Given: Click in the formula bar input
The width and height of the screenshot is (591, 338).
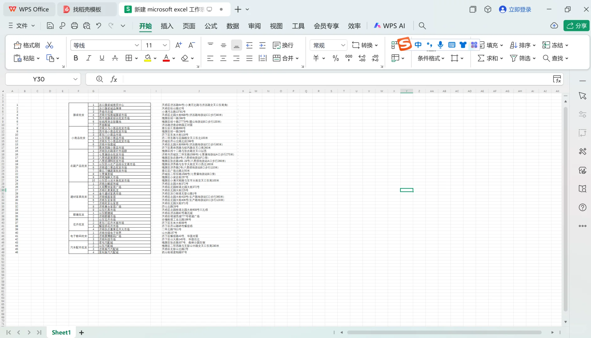Looking at the screenshot, I should (337, 79).
